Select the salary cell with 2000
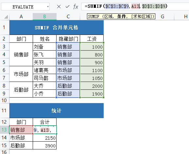 pyautogui.click(x=92, y=86)
